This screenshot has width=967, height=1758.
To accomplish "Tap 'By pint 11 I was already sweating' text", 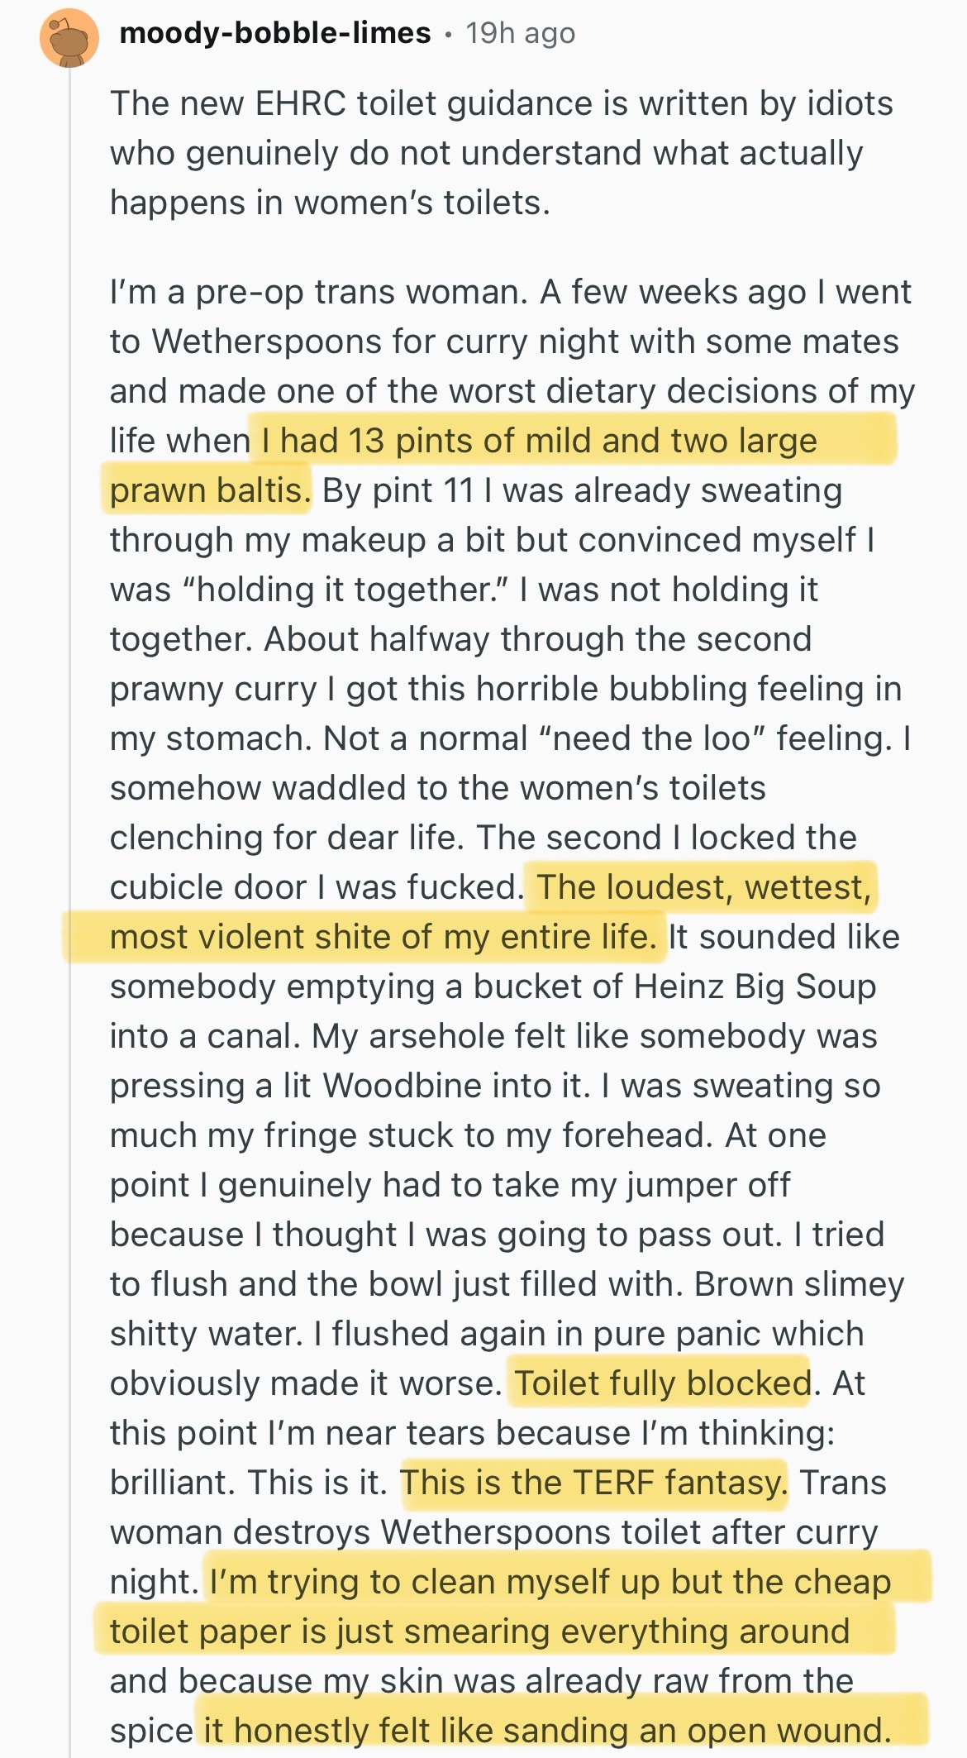I will coord(583,490).
